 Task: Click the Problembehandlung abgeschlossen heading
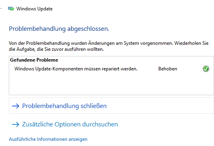coord(59,29)
